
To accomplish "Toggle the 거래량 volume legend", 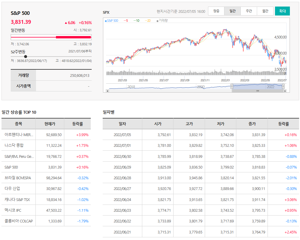I will click(162, 21).
